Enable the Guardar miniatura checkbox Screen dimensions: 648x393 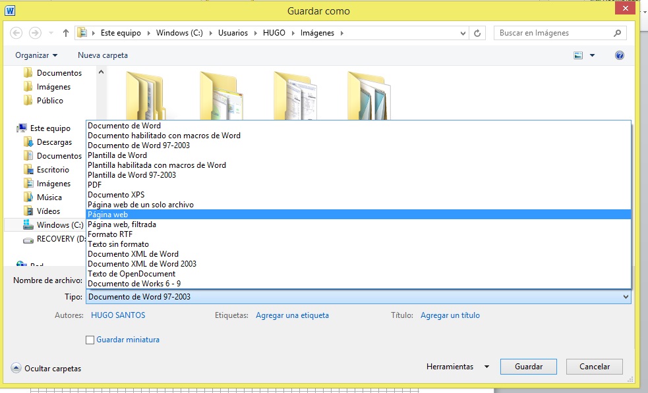tap(89, 340)
